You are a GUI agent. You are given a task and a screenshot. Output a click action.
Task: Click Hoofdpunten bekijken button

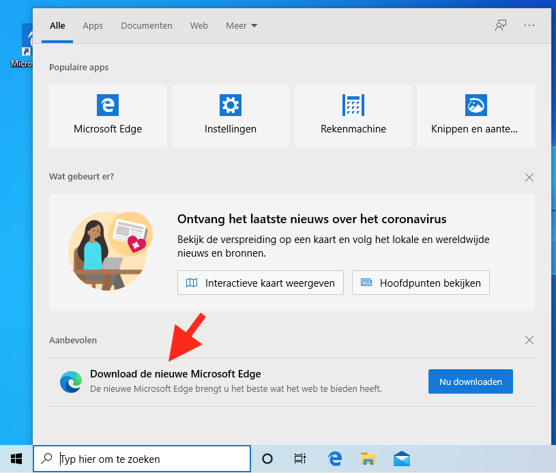click(x=420, y=283)
